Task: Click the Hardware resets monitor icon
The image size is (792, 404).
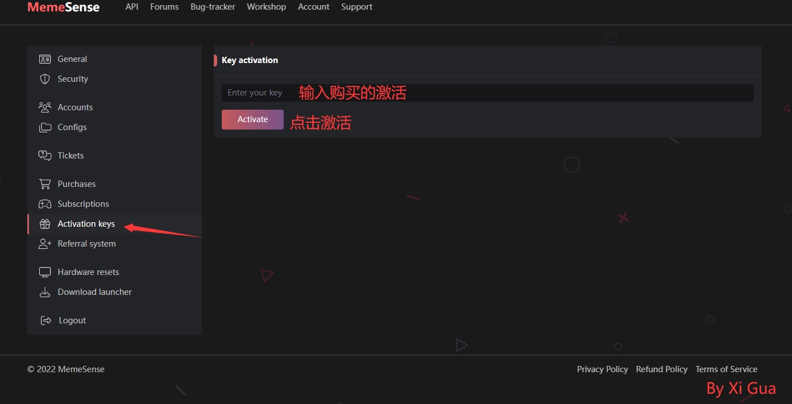Action: pos(45,272)
